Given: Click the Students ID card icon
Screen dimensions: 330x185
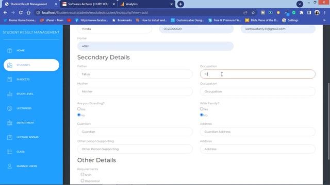Looking at the screenshot, I should [10, 65].
